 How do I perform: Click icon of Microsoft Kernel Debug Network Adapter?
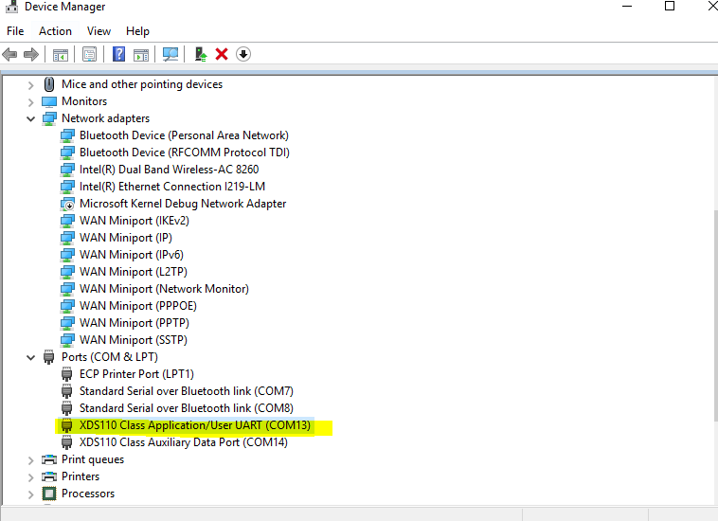(67, 204)
